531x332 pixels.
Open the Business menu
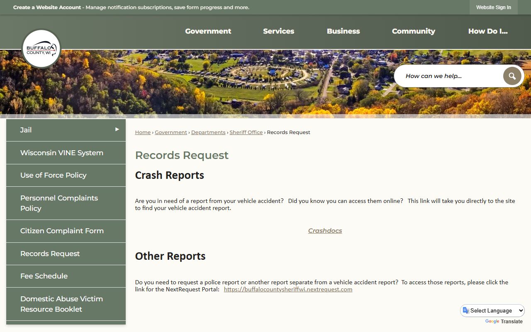point(343,31)
